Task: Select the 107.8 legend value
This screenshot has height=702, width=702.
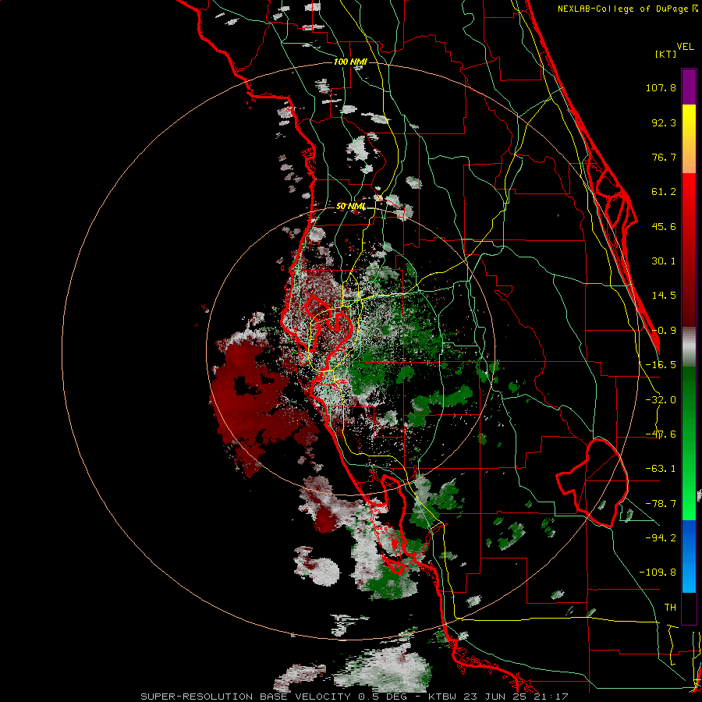Action: (x=661, y=87)
